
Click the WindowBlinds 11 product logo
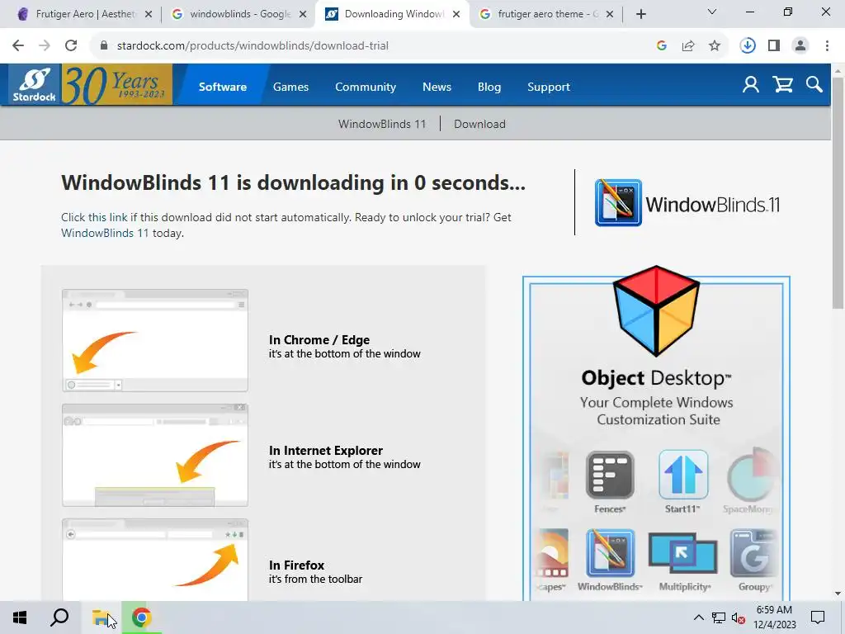(x=687, y=203)
